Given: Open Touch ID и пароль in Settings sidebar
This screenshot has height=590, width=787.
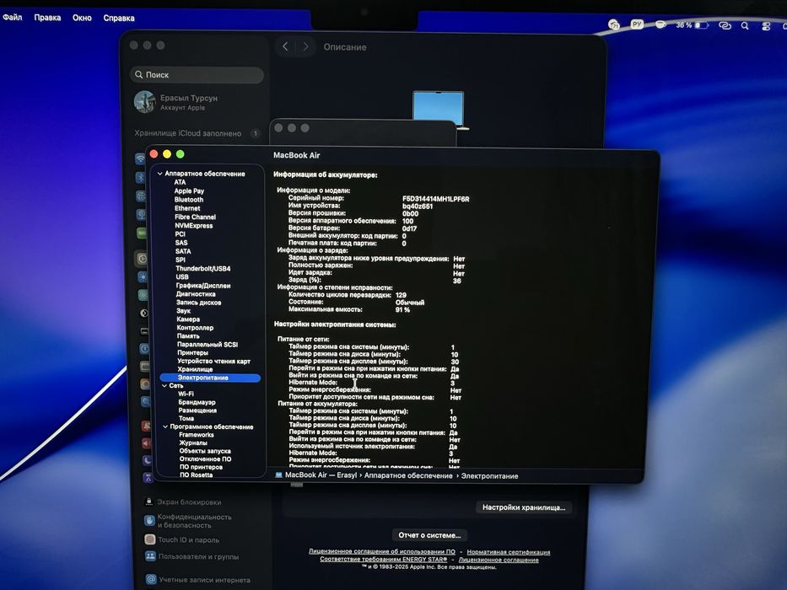Looking at the screenshot, I should click(183, 539).
